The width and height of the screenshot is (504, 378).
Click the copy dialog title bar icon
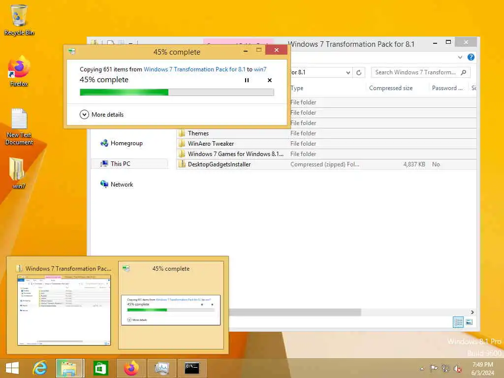point(72,51)
